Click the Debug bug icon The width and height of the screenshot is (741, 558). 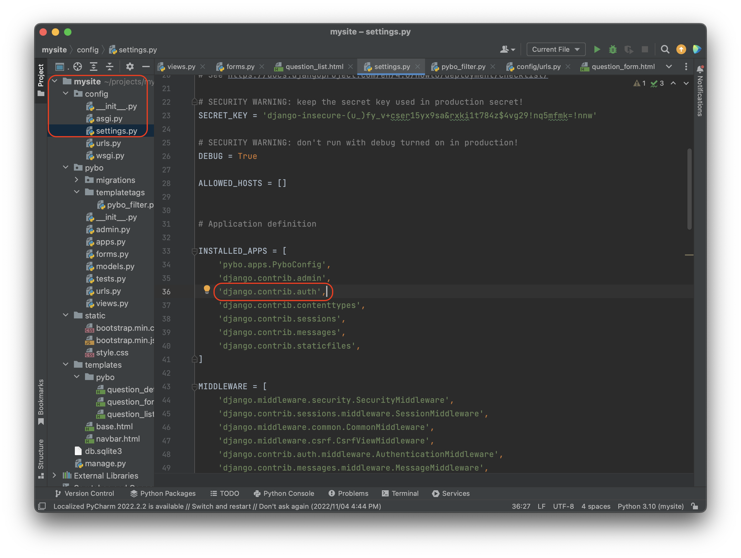613,50
